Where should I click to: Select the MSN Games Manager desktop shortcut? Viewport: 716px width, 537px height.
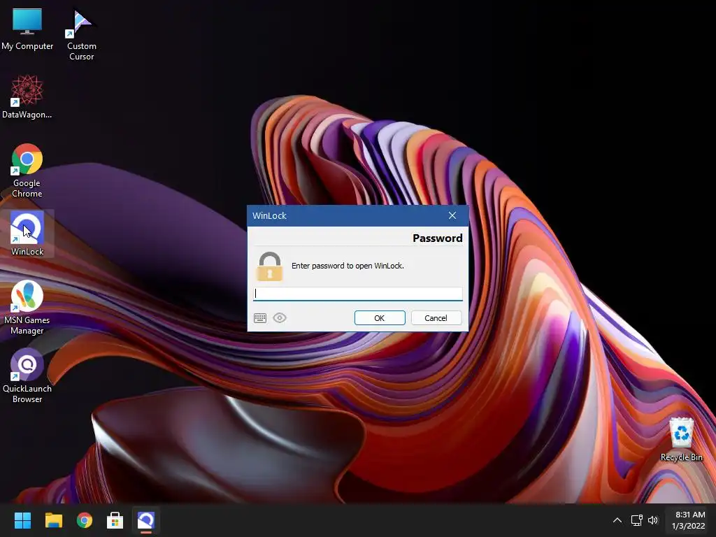pos(27,308)
